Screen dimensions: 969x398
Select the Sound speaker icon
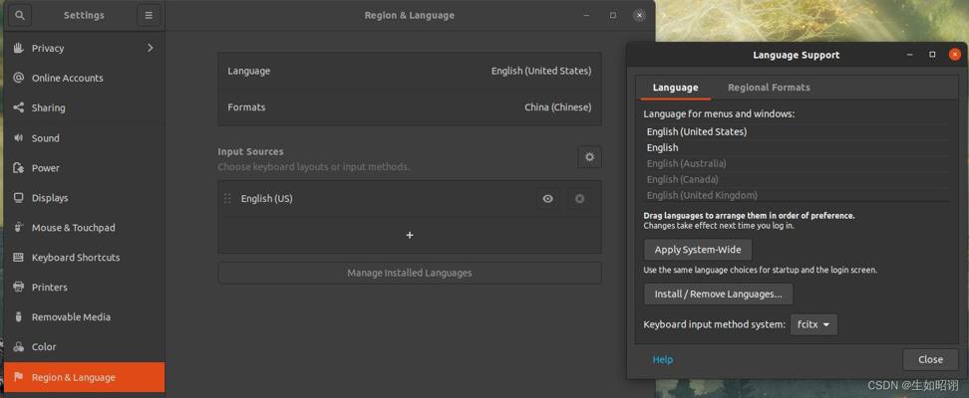click(x=19, y=137)
